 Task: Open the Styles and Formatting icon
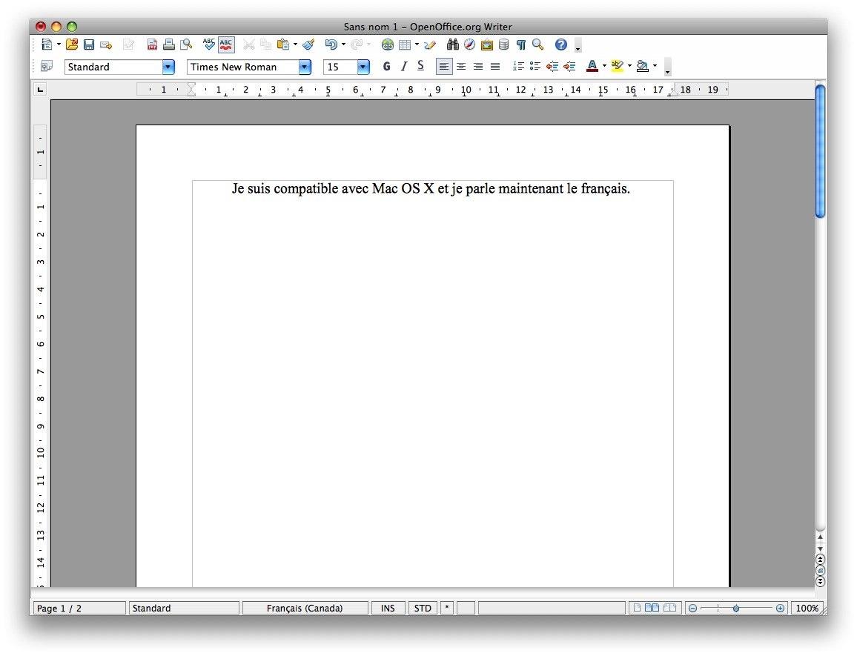(47, 67)
